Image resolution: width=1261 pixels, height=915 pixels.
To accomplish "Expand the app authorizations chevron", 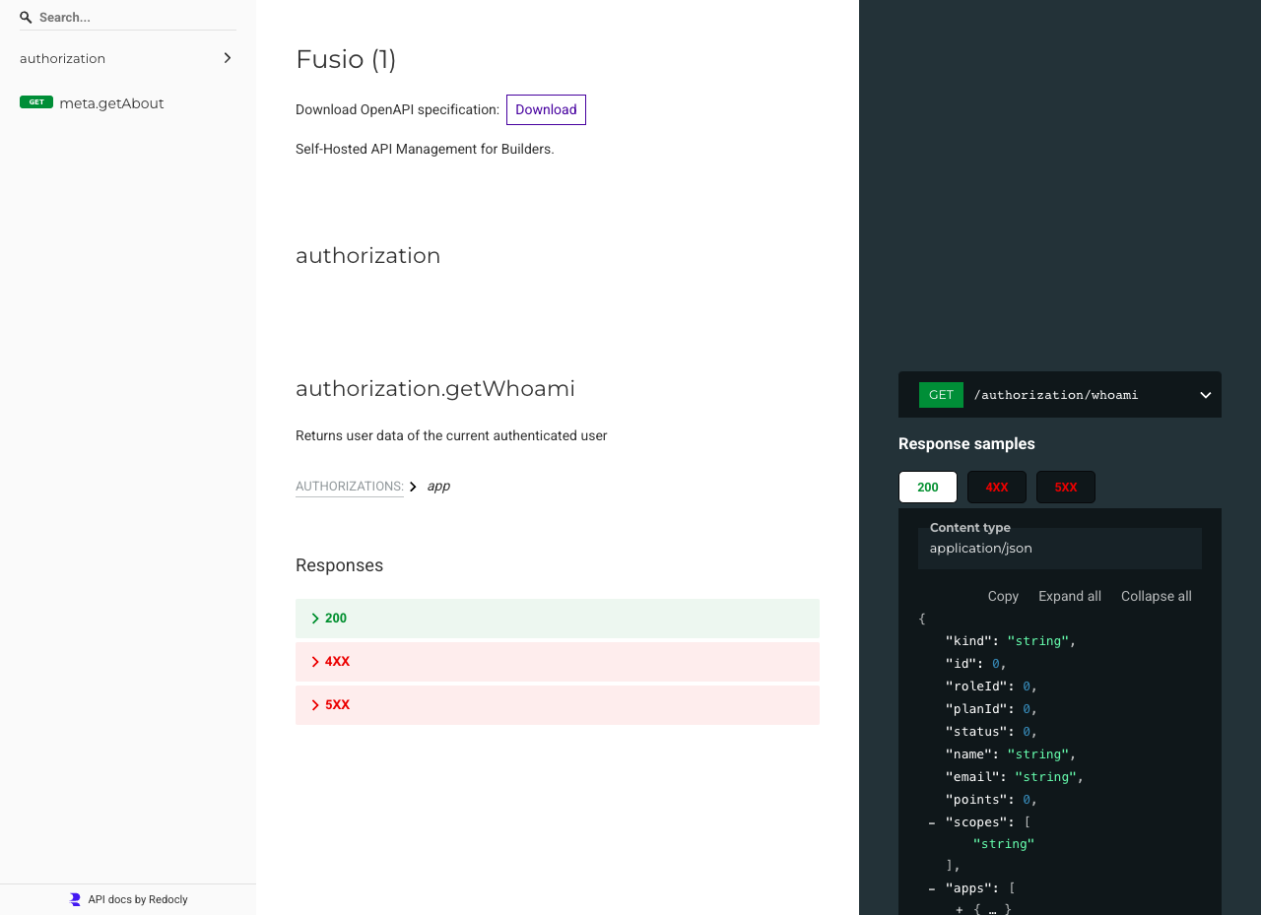I will click(x=413, y=487).
